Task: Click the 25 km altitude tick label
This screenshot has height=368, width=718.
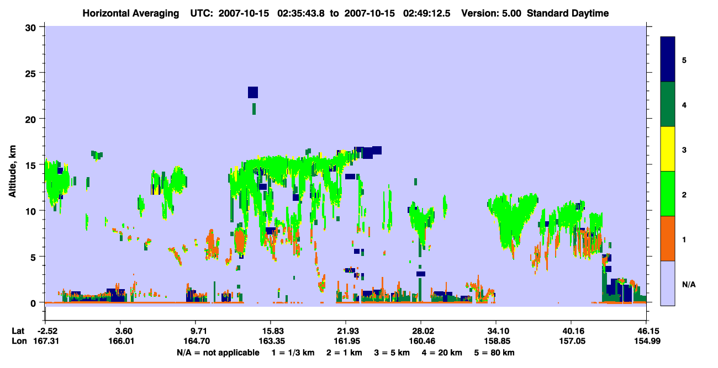Action: (x=31, y=73)
